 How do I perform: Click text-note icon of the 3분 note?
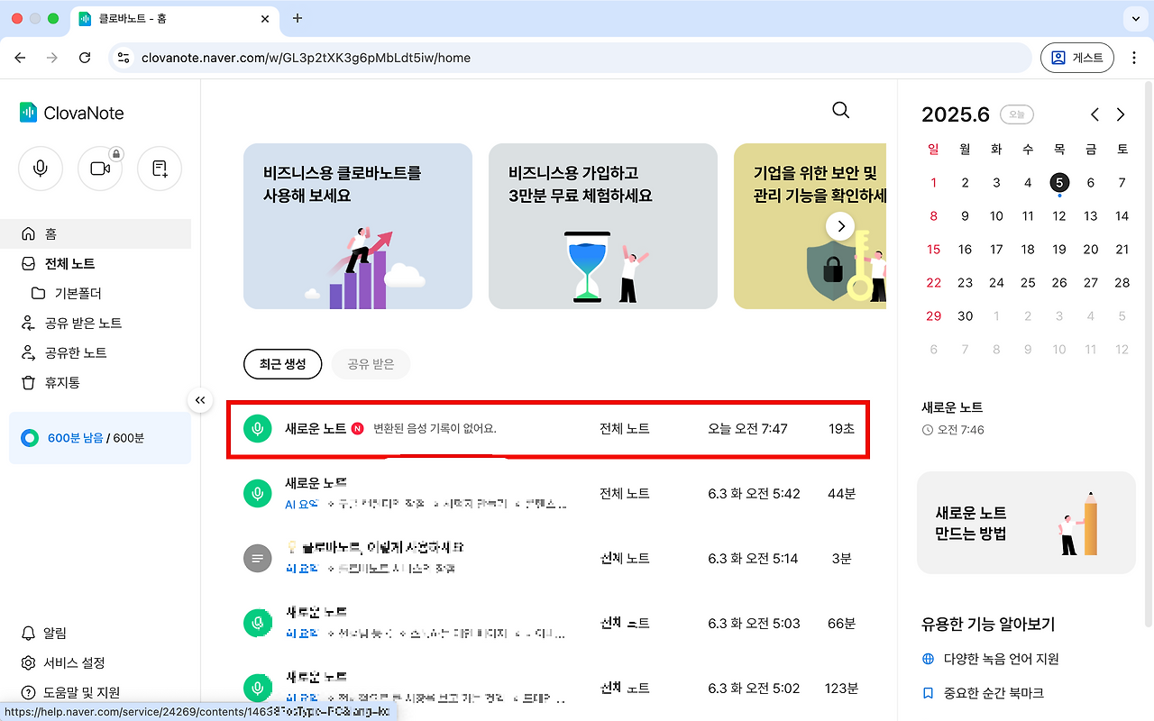pos(258,559)
